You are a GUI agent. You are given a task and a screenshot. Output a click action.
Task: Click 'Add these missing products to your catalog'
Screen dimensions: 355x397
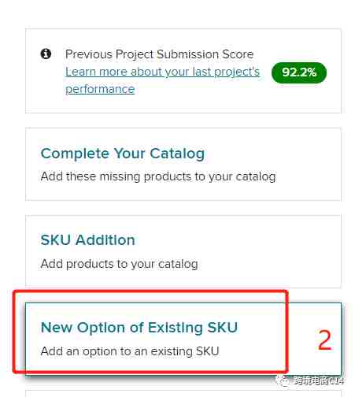(x=158, y=176)
